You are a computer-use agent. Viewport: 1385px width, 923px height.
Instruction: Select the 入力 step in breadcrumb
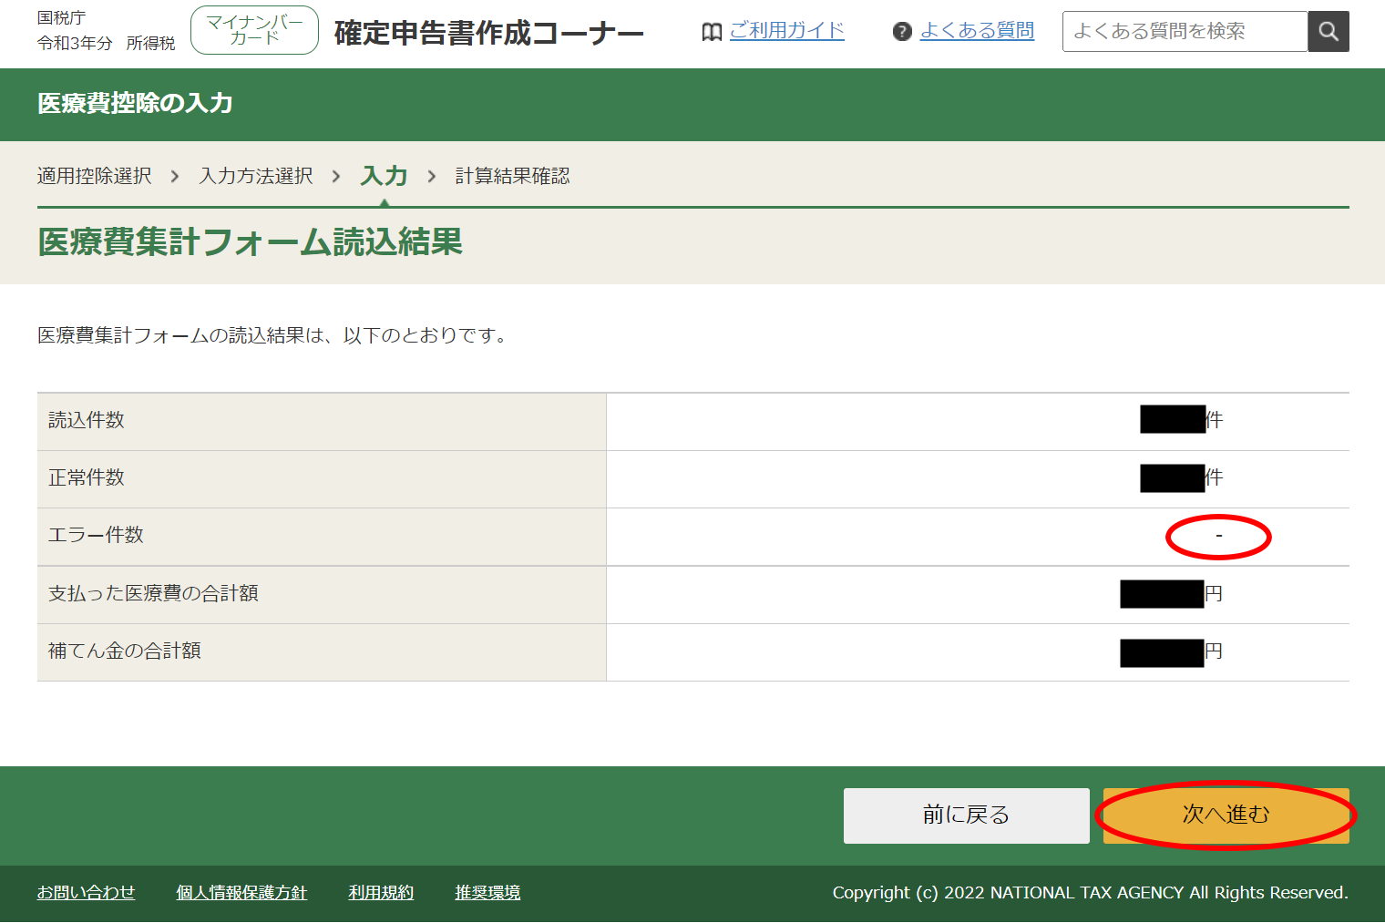point(384,176)
